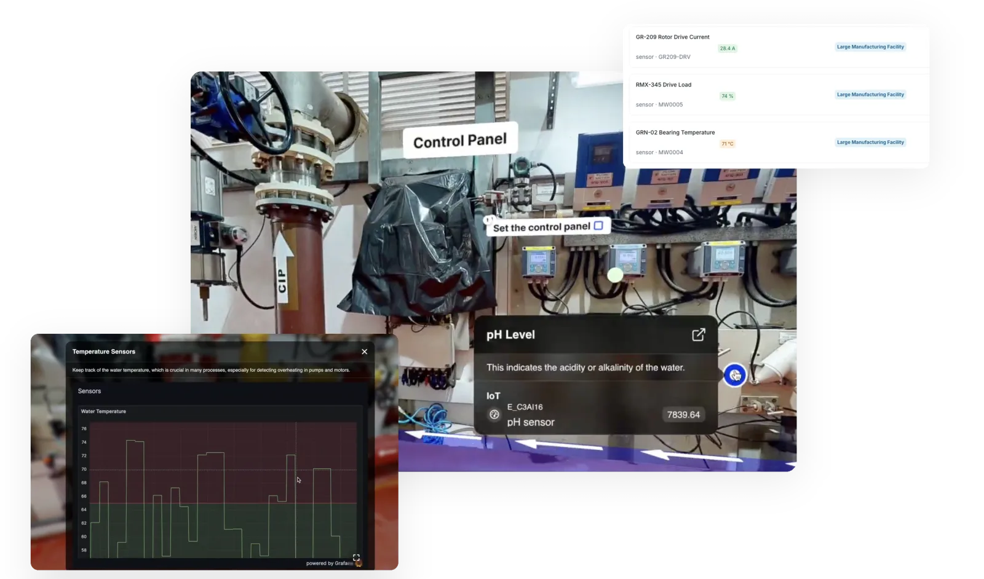Click the Control Panel label

pyautogui.click(x=460, y=141)
